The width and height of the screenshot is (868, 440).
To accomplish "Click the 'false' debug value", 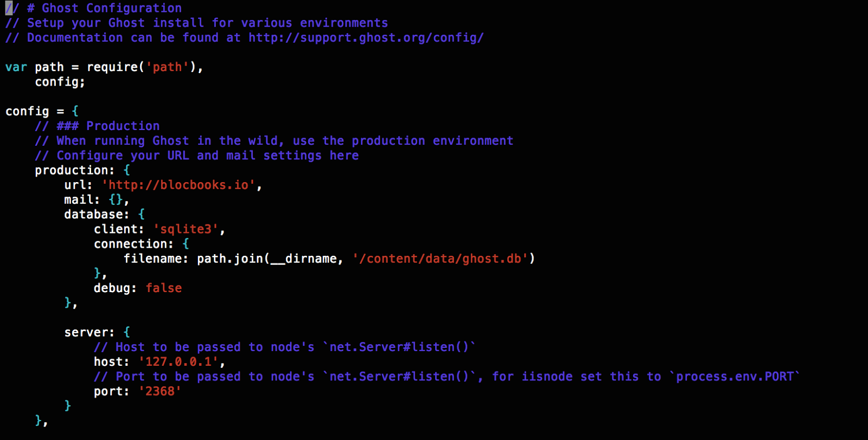I will coord(164,288).
